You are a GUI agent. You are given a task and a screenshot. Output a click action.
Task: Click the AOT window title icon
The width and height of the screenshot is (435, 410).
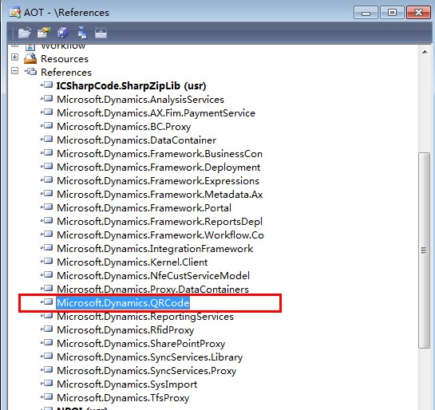(x=14, y=13)
